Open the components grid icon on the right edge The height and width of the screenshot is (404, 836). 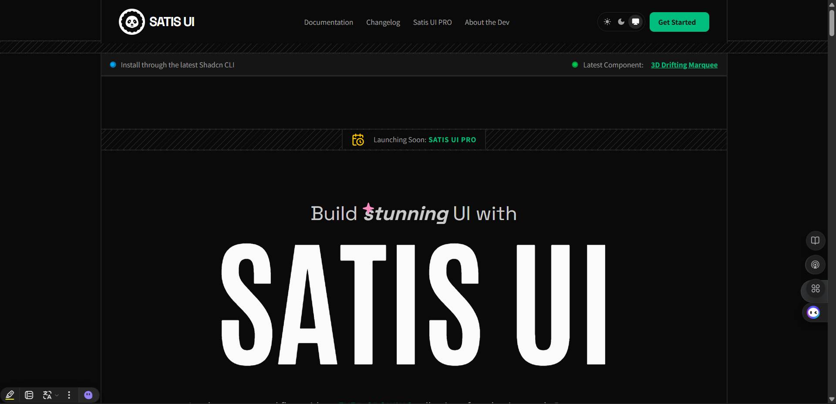(x=816, y=289)
